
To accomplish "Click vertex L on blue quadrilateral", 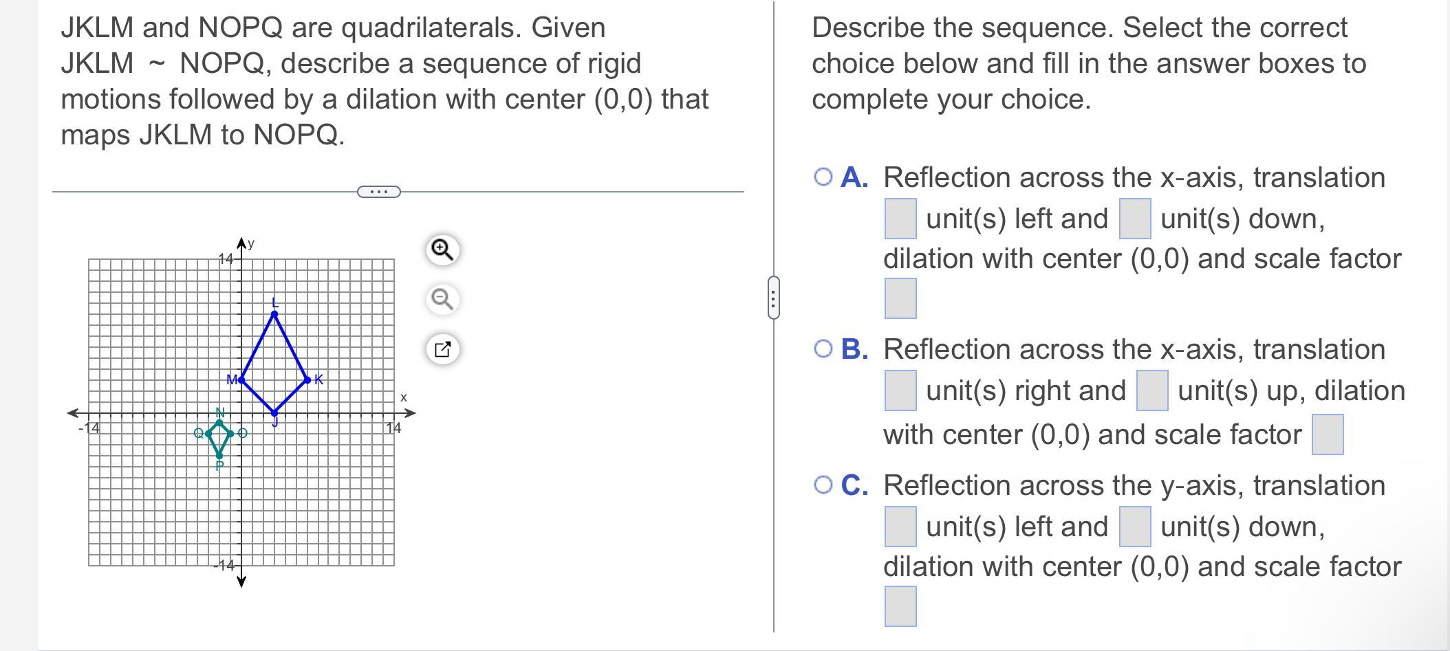I will (x=274, y=315).
